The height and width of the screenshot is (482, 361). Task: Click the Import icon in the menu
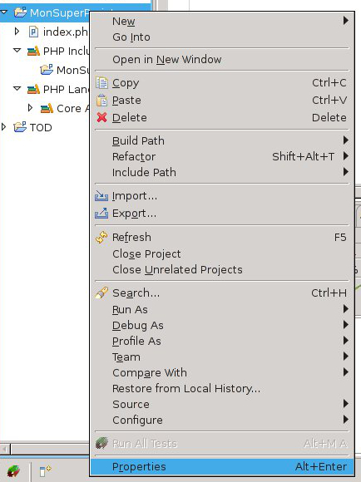(101, 196)
